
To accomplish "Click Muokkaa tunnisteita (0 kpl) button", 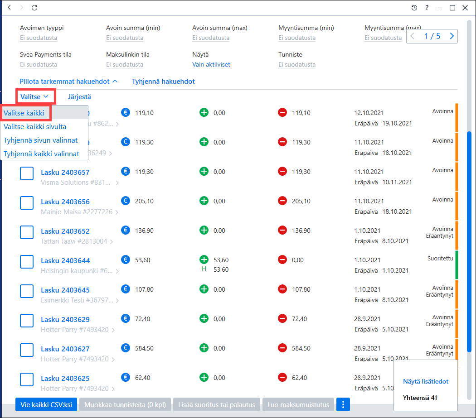I will tap(125, 405).
